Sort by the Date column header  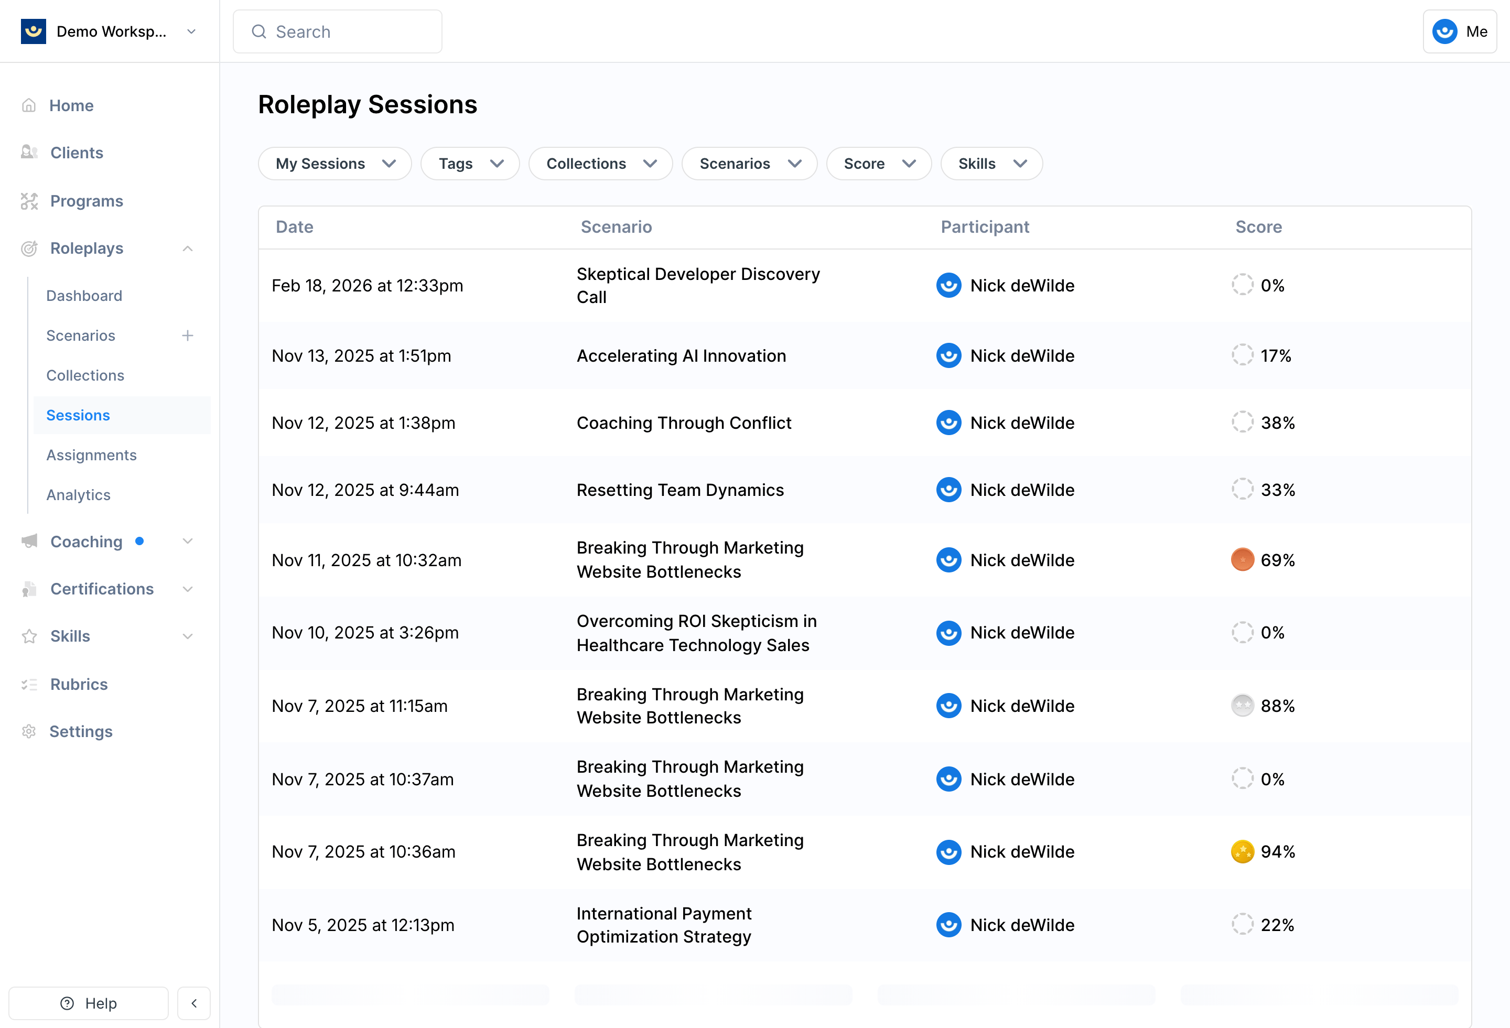[294, 227]
